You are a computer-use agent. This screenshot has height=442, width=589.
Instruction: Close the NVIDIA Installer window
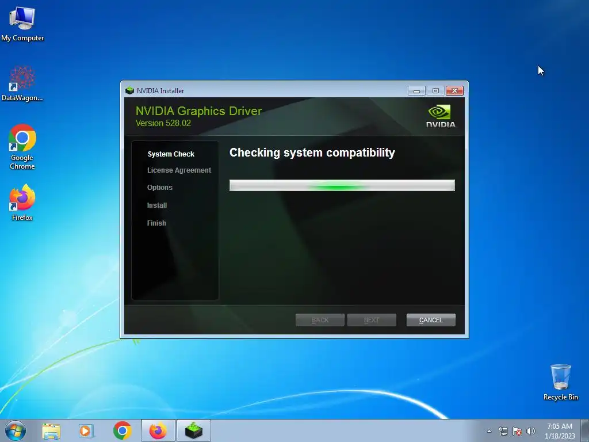point(454,91)
